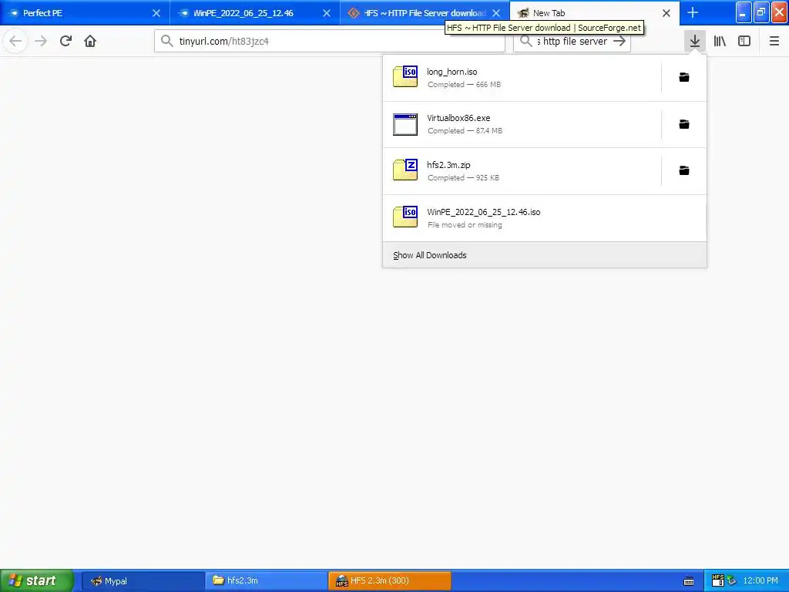Viewport: 789px width, 592px height.
Task: Click the hfs2.3m.zip archive icon
Action: tap(405, 170)
